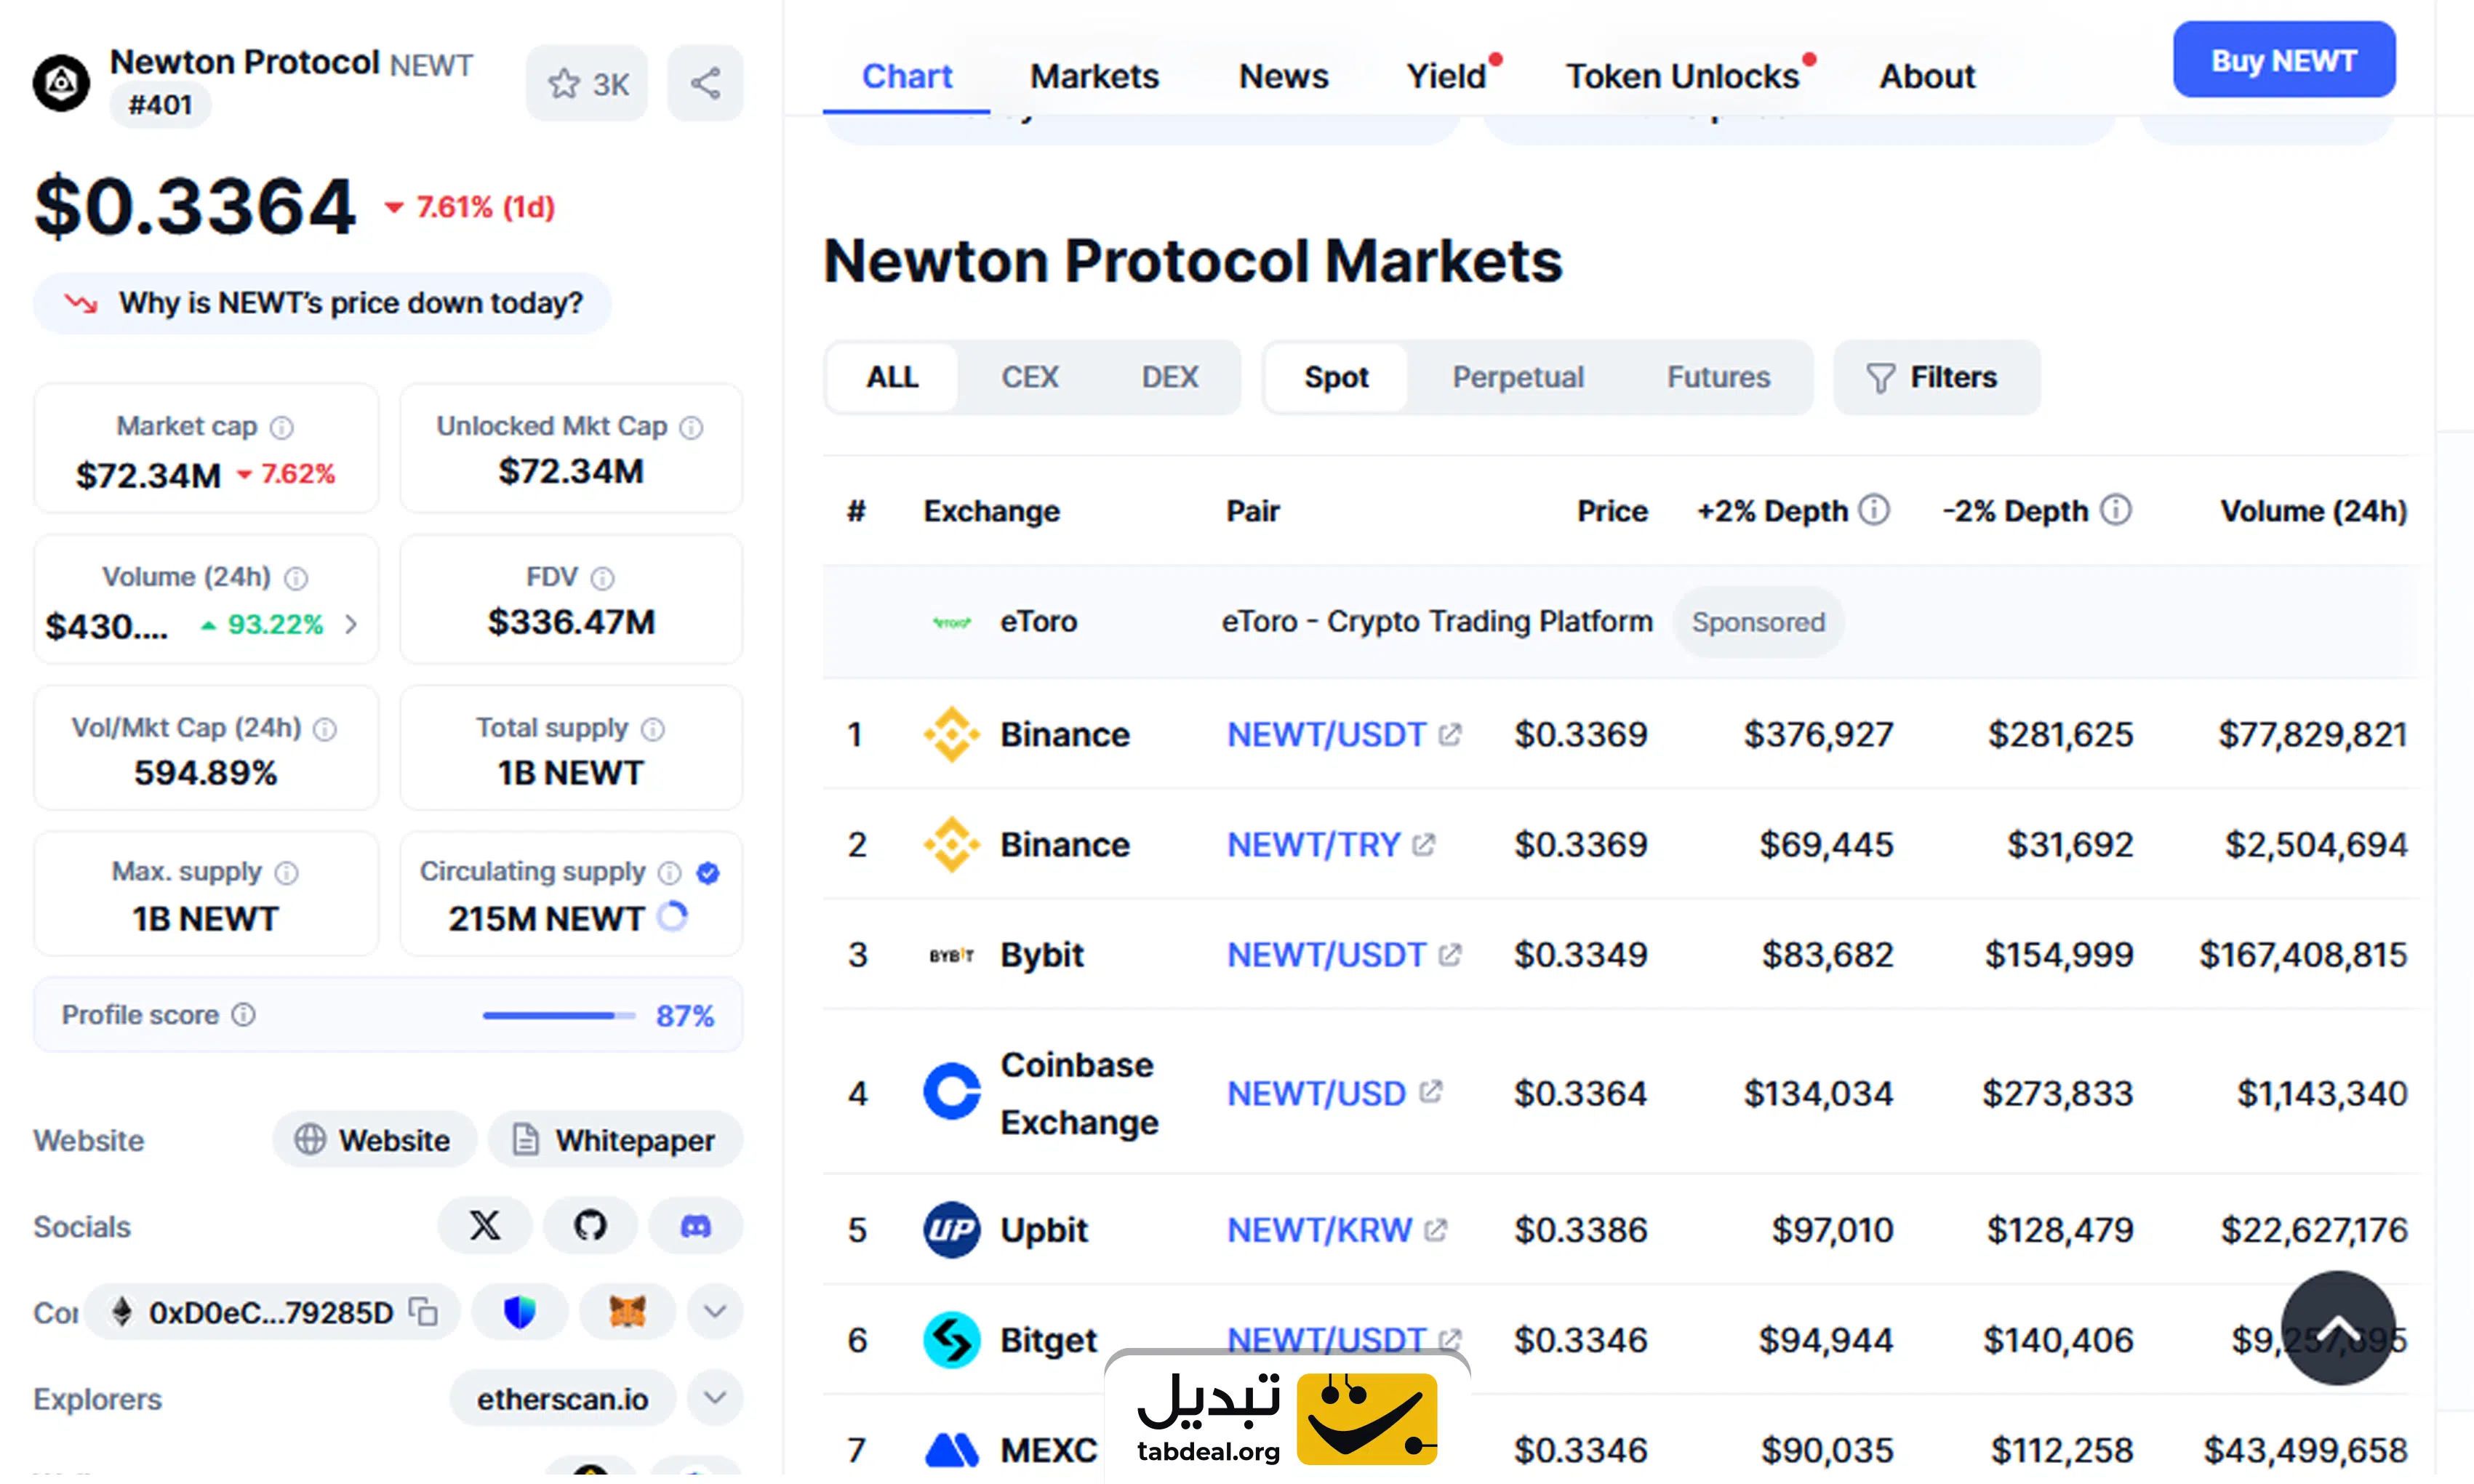This screenshot has width=2474, height=1484.
Task: Select the Futures market type
Action: [x=1718, y=377]
